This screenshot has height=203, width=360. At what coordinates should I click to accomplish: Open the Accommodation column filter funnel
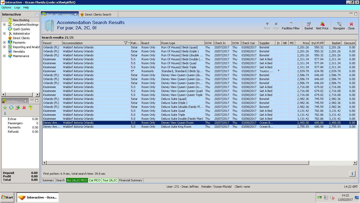126,43
